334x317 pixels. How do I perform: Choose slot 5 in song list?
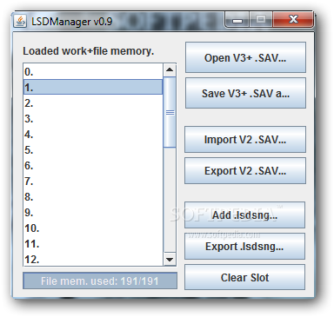pyautogui.click(x=93, y=150)
